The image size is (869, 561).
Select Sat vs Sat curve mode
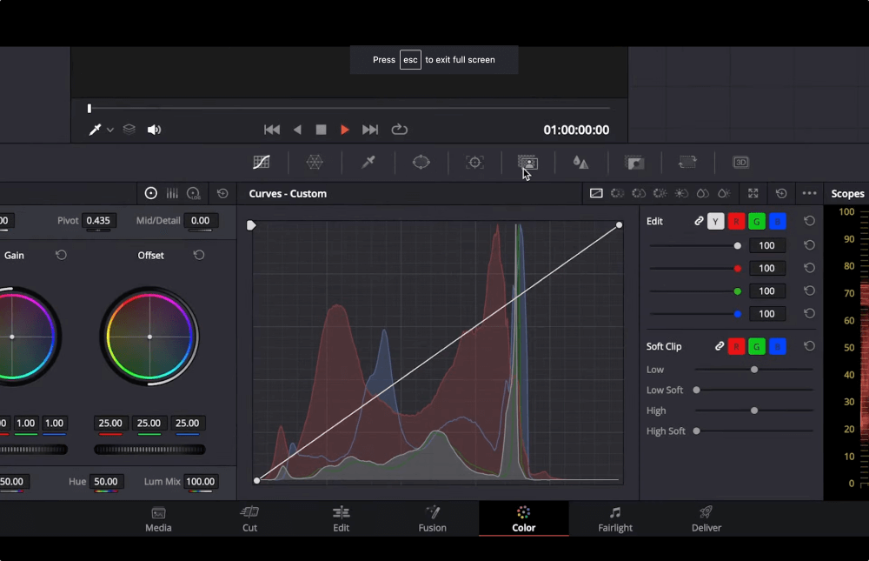pyautogui.click(x=703, y=193)
